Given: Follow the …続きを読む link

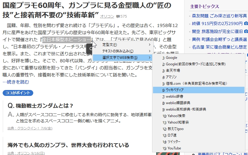Looking at the screenshot, I should [x=16, y=82].
